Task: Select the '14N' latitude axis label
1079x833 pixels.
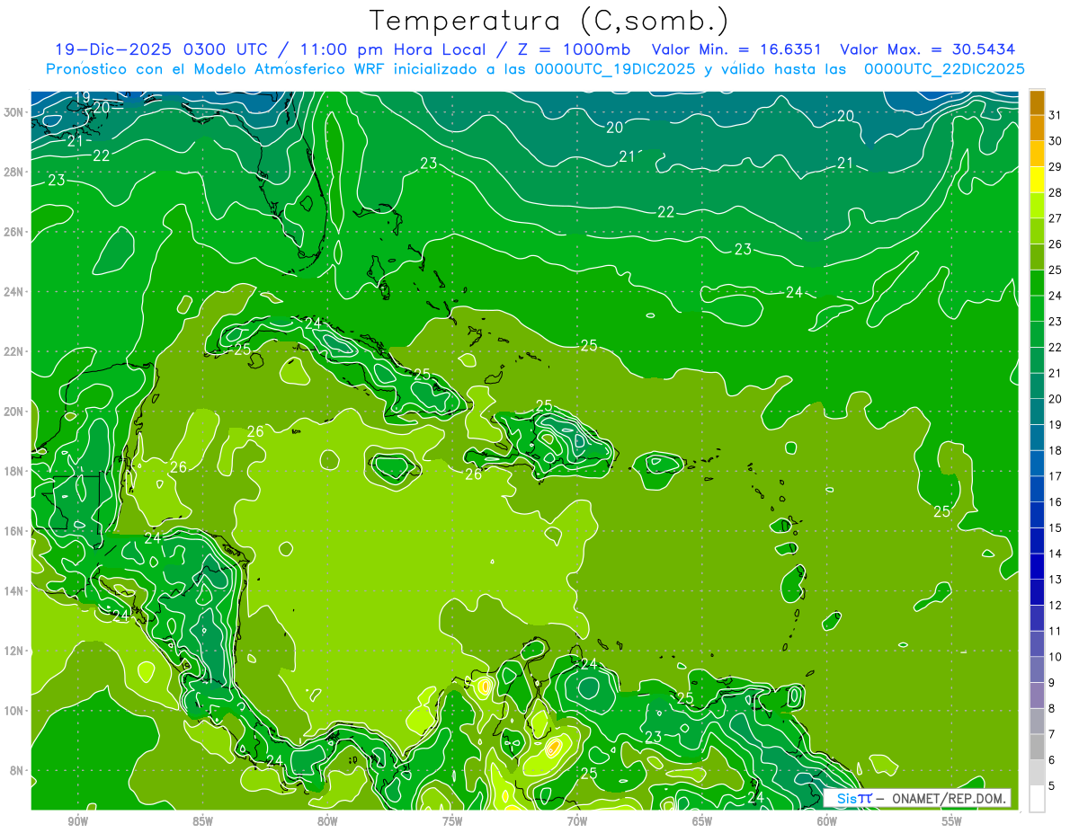Action: (x=15, y=590)
